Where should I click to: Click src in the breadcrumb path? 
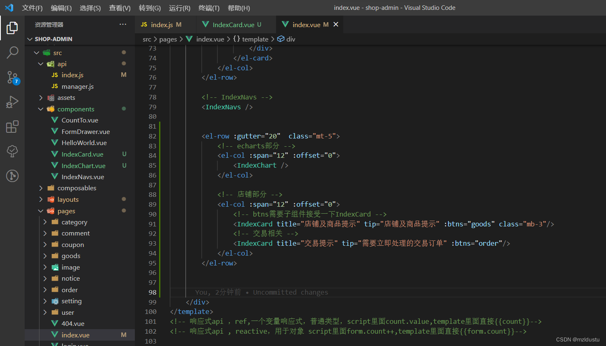pyautogui.click(x=147, y=39)
